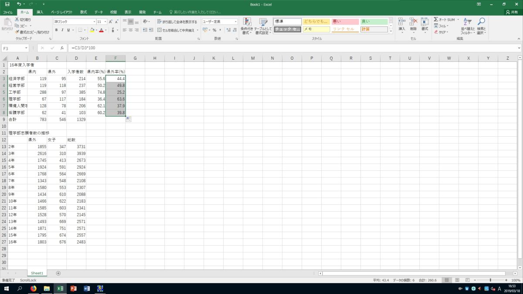523x294 pixels.
Task: Open Find & Select (検索と選択) magnifier
Action: 481,26
